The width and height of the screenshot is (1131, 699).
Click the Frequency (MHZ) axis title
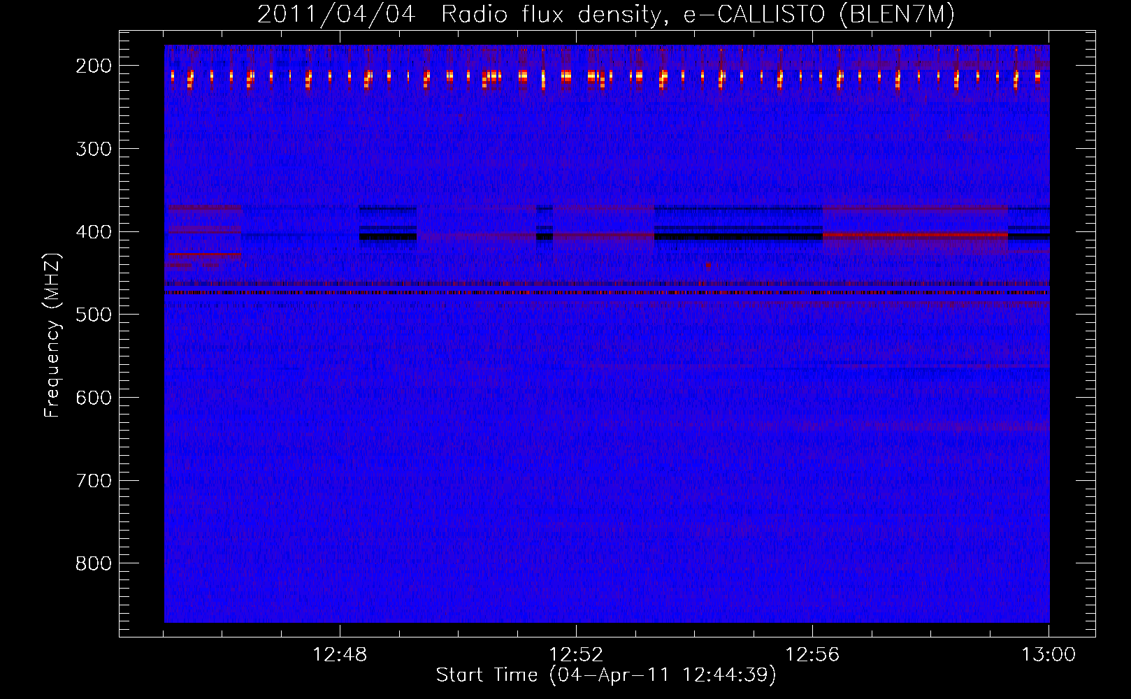(x=52, y=336)
